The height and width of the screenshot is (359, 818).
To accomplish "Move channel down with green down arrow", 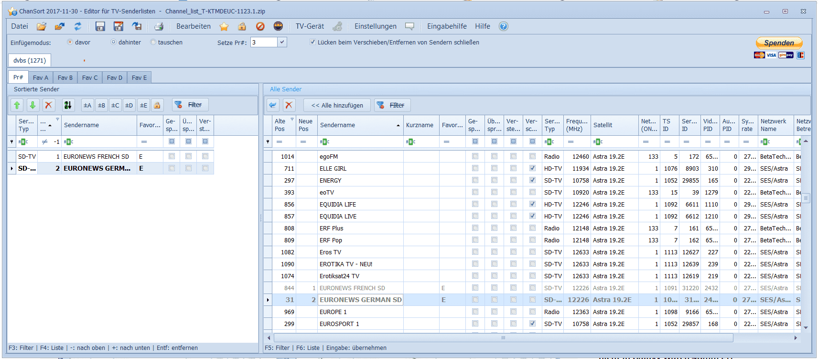I will [32, 105].
